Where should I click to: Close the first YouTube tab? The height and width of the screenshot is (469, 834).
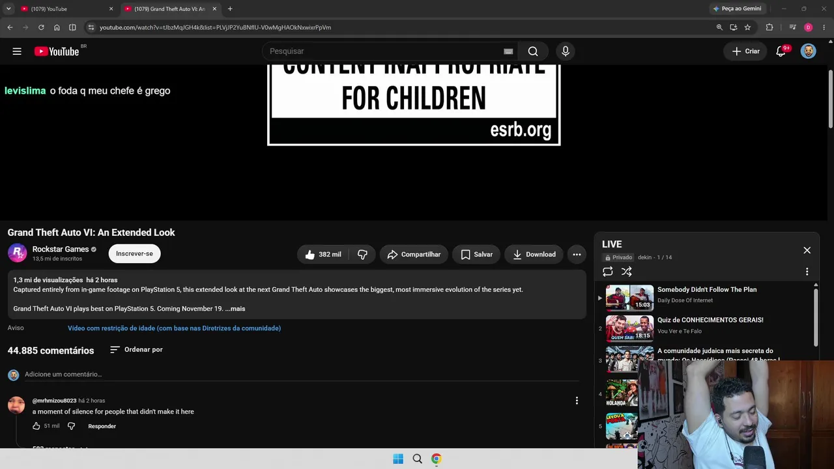click(x=111, y=9)
